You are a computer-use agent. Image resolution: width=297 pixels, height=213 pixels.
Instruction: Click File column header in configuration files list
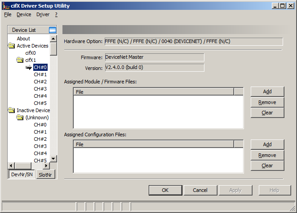(x=154, y=144)
